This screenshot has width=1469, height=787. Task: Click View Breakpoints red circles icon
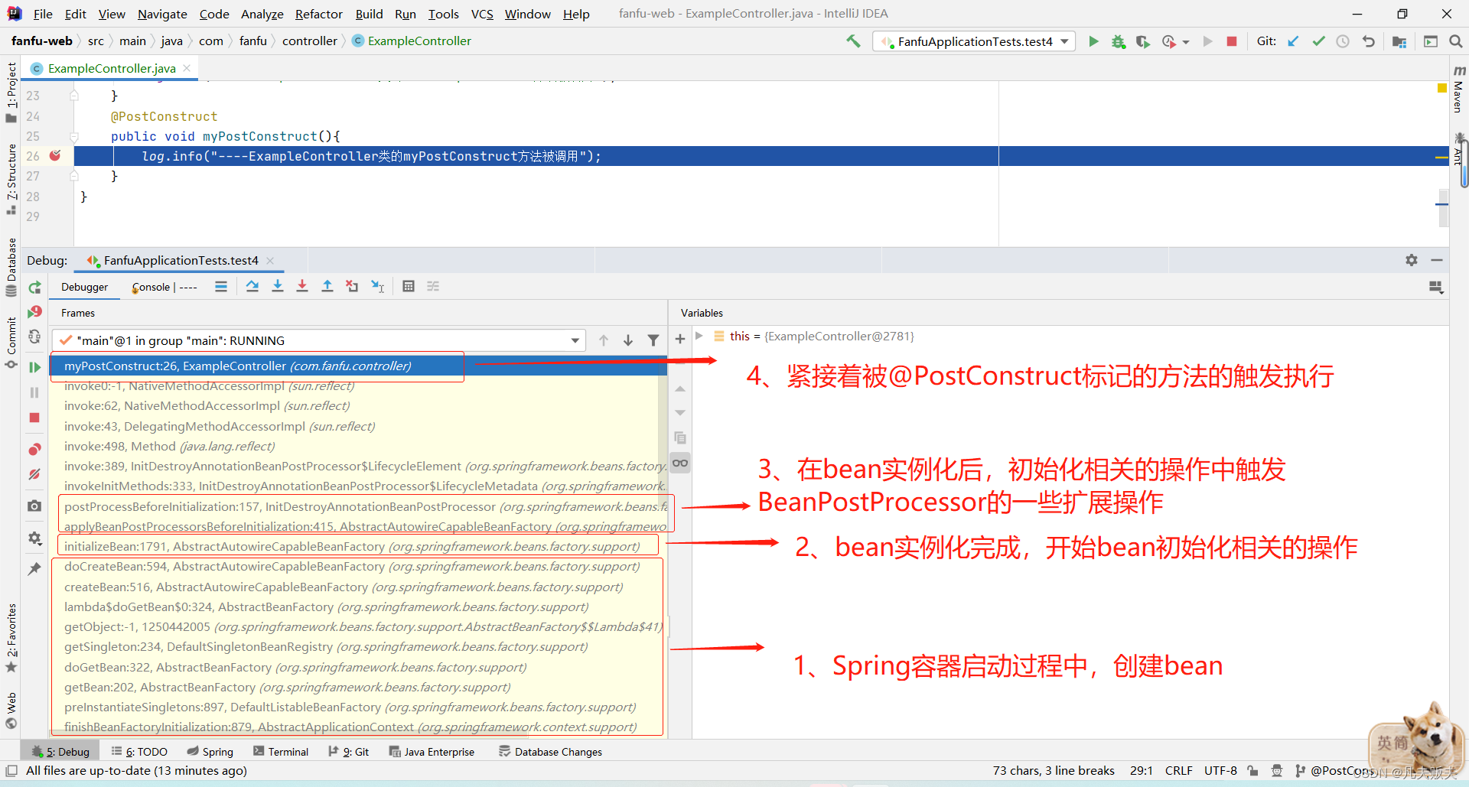point(34,449)
